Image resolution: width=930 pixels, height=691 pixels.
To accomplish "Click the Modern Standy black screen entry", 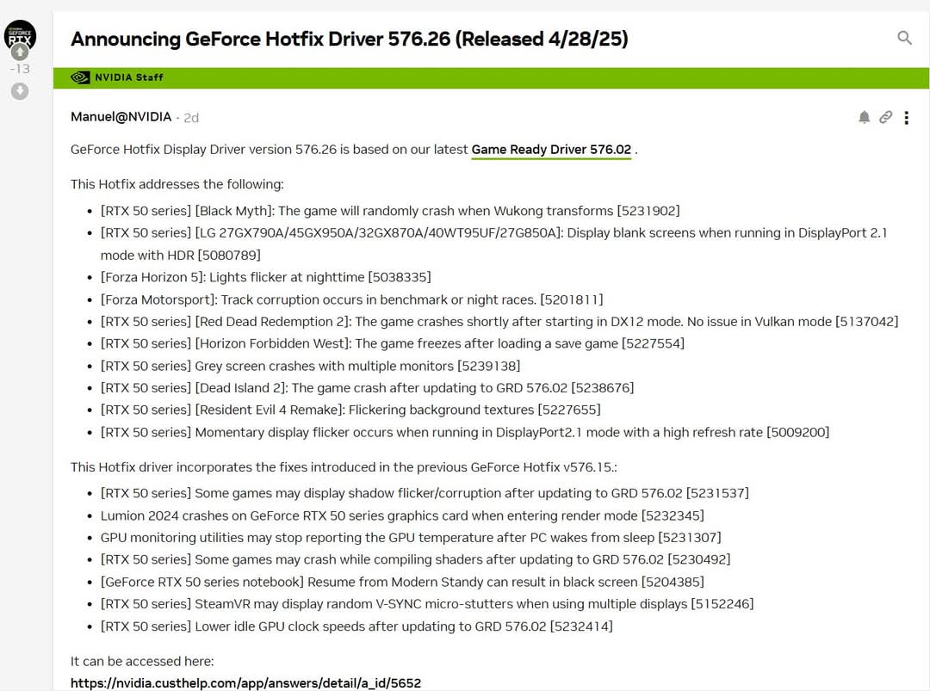I will [402, 582].
